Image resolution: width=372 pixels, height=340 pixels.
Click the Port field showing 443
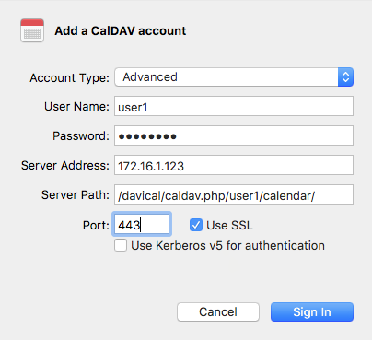(142, 224)
